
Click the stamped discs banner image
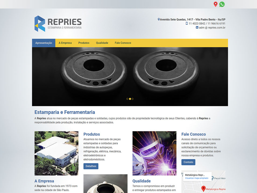(130, 77)
